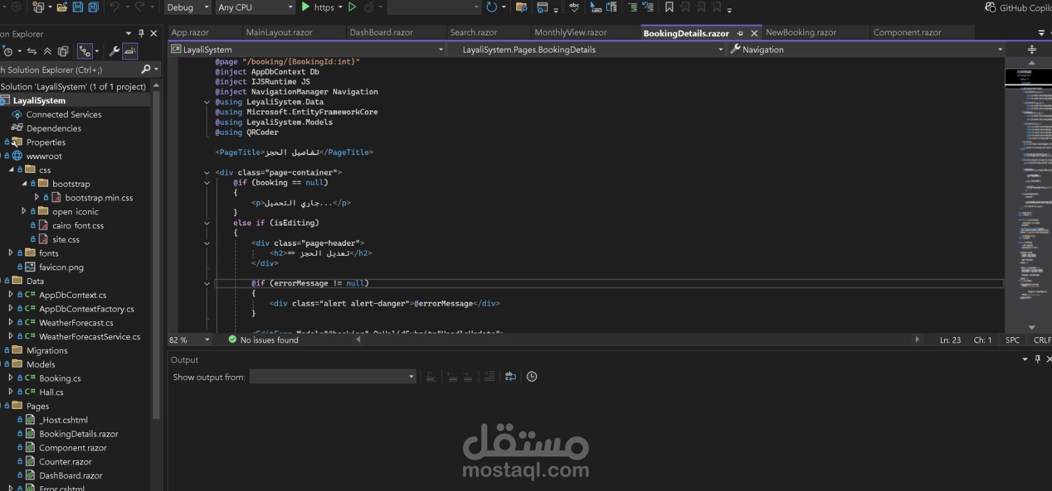1052x491 pixels.
Task: Open the Debug configuration dropdown
Action: 187,7
